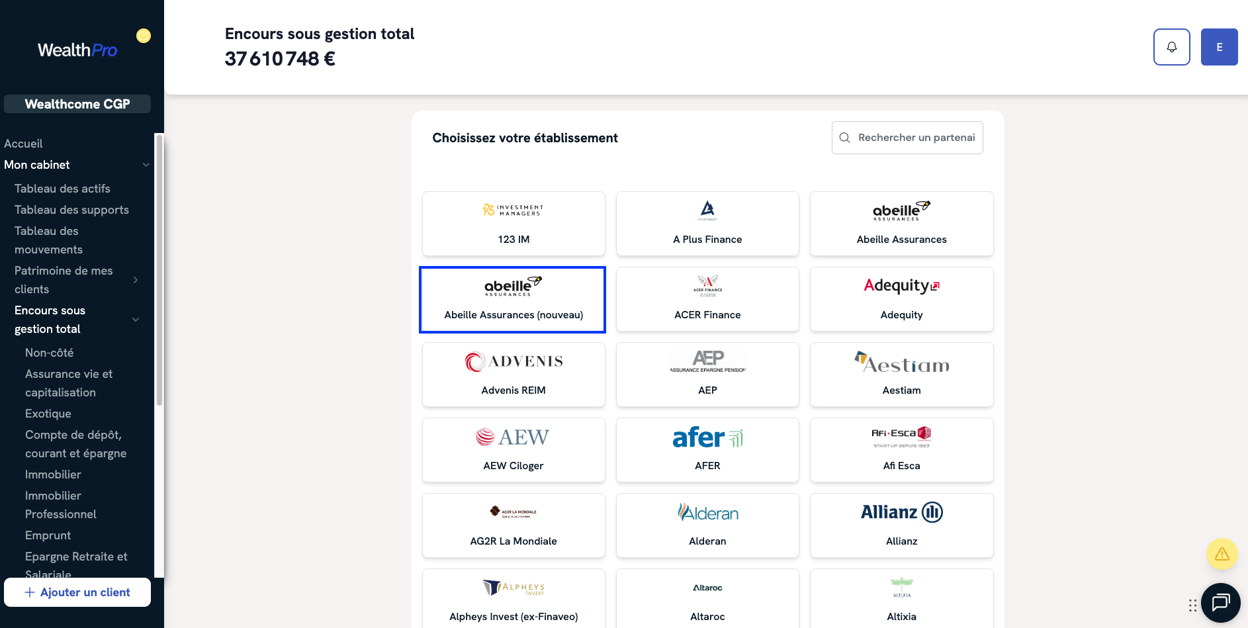The width and height of the screenshot is (1248, 628).
Task: Select the Allianz partner logo
Action: (x=901, y=512)
